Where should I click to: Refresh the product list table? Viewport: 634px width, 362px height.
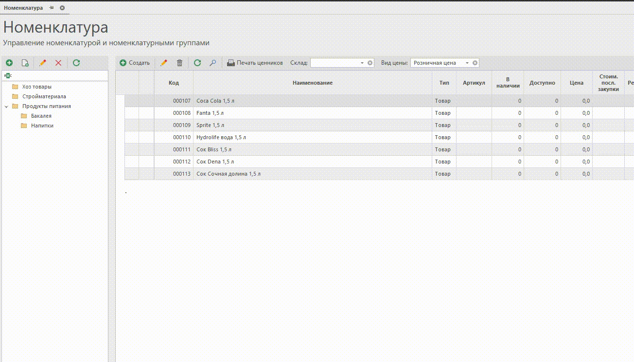click(x=197, y=63)
